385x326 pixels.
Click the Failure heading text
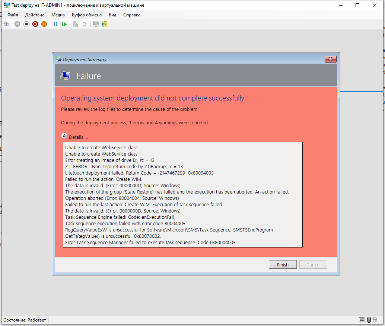pyautogui.click(x=88, y=76)
